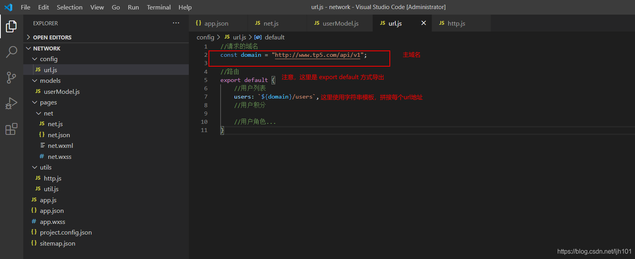This screenshot has width=635, height=259.
Task: Open the Terminal menu
Action: 159,7
